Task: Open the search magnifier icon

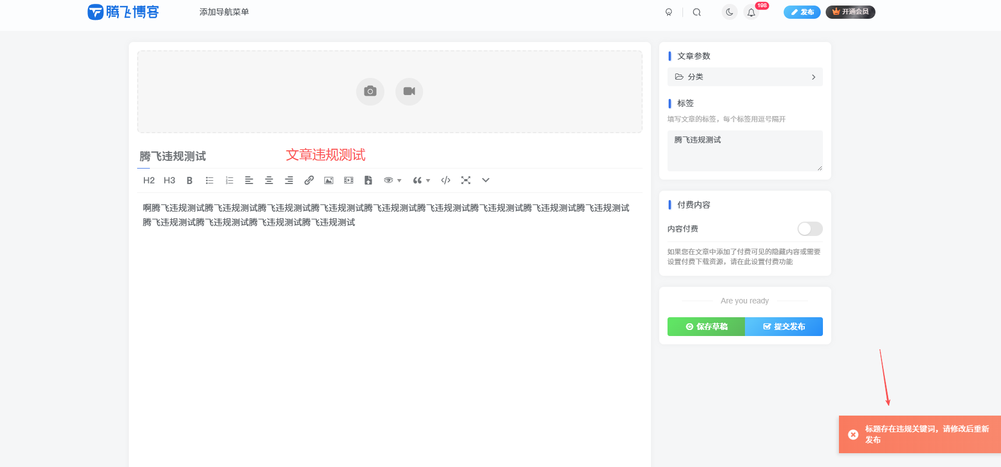Action: coord(697,12)
